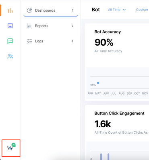This screenshot has height=160, width=149.
Task: Expand the Logs chevron arrow
Action: point(72,41)
